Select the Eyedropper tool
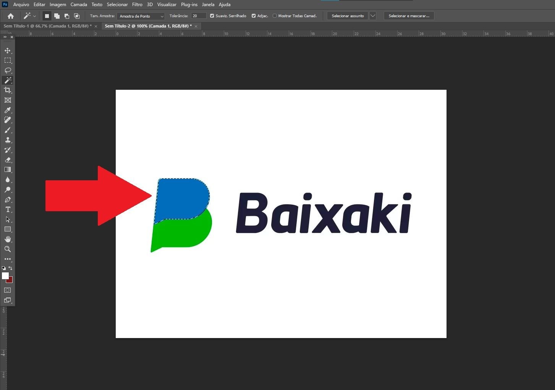The image size is (555, 390). pos(8,110)
